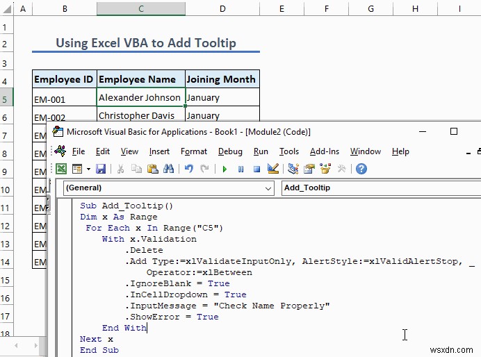This screenshot has height=357, width=481.
Task: Click the .ShowError = True line
Action: pyautogui.click(x=172, y=317)
